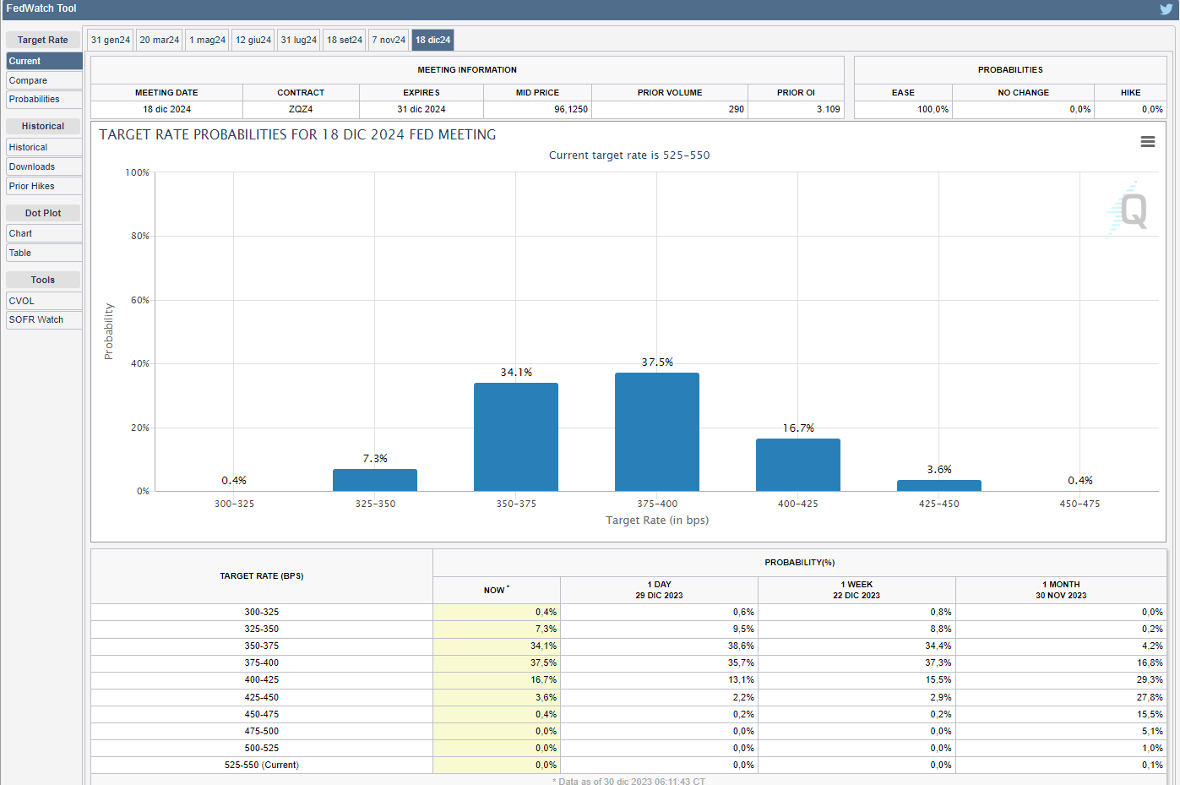Click the 400-425 bar in chart
Image resolution: width=1180 pixels, height=785 pixels.
tap(798, 465)
